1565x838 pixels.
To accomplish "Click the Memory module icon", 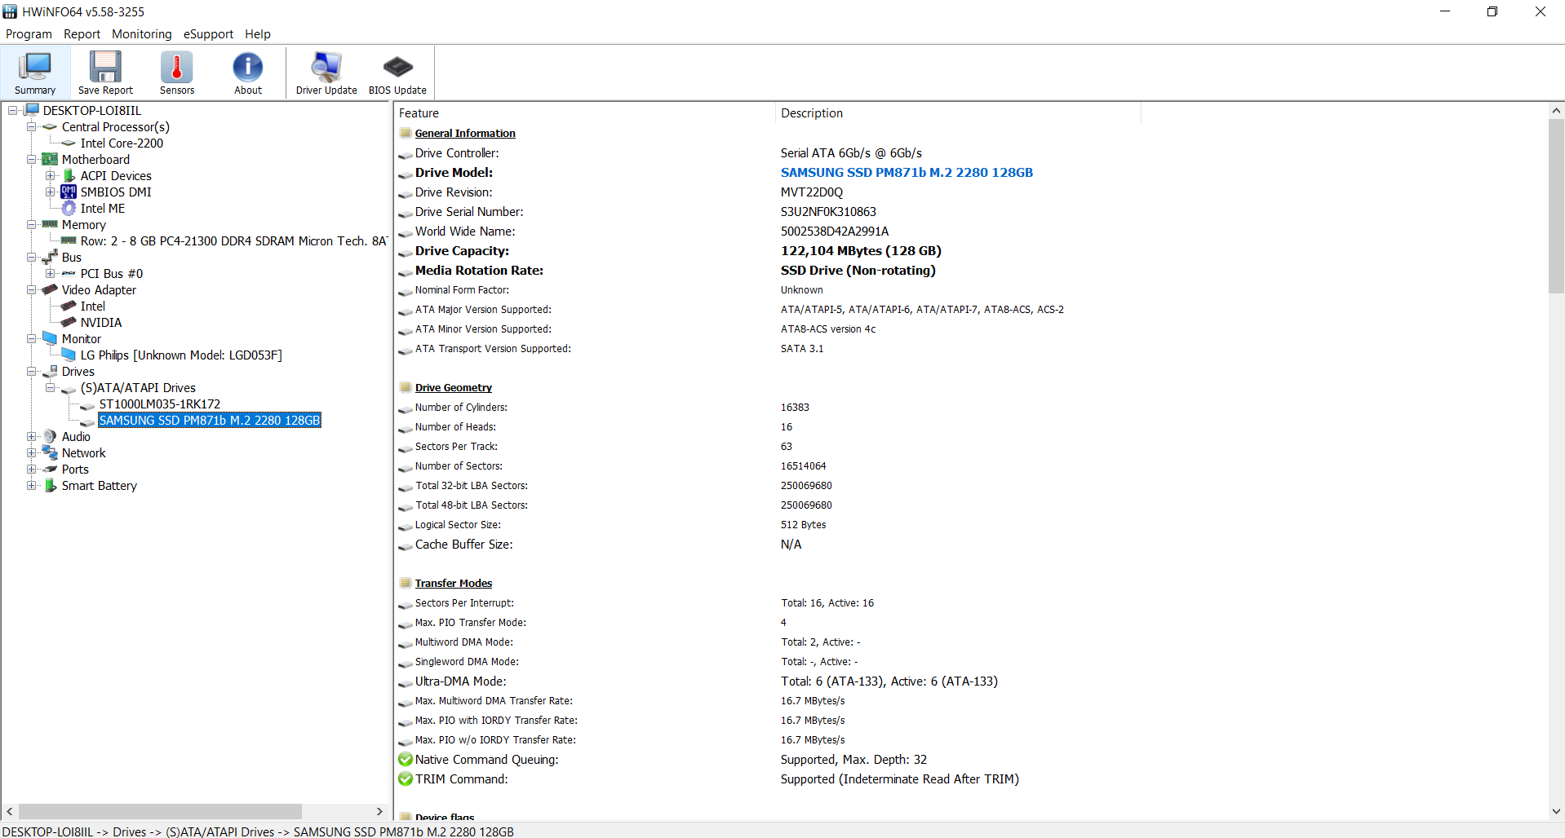I will point(50,223).
